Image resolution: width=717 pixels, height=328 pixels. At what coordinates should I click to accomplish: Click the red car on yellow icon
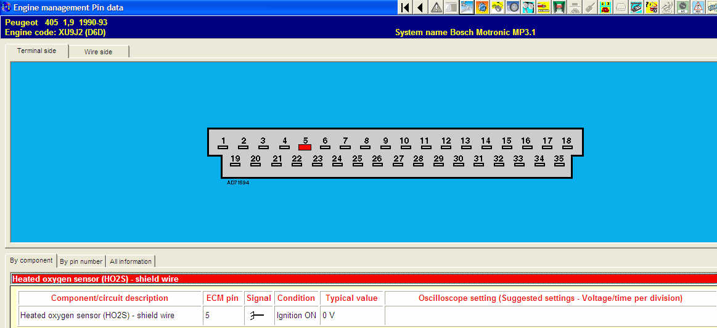tap(544, 7)
